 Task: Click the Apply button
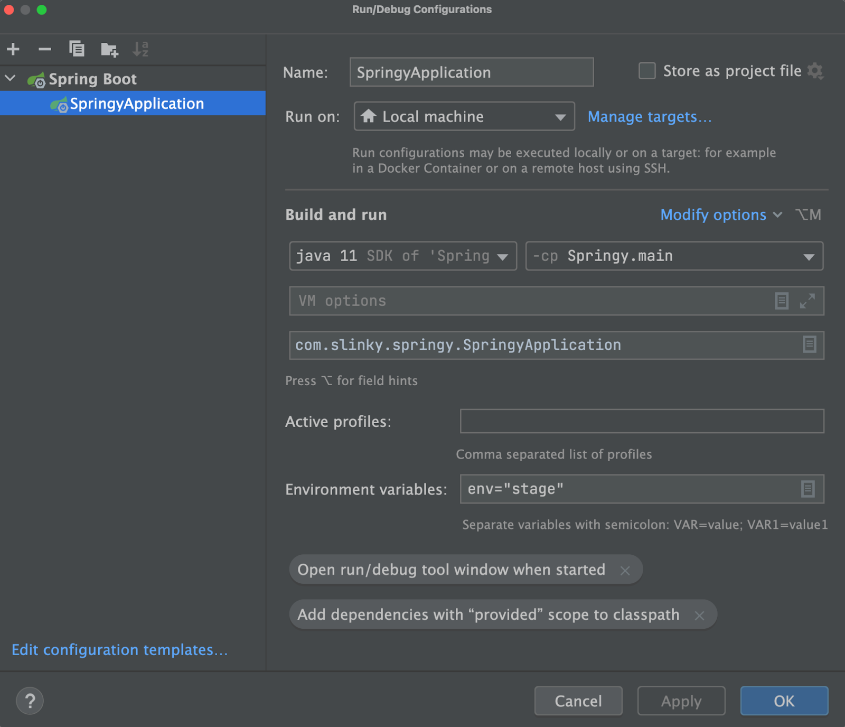(x=681, y=701)
